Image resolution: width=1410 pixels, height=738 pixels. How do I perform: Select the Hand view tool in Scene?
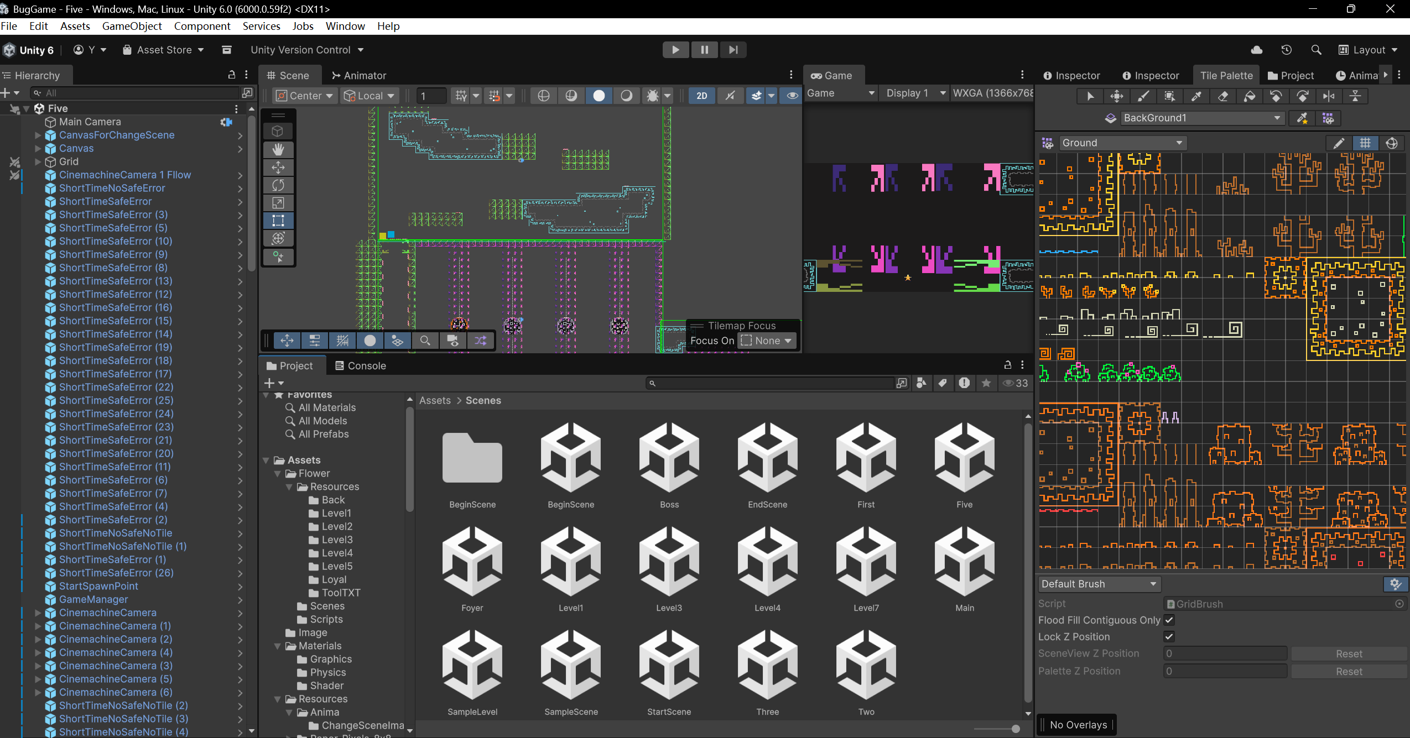(x=278, y=149)
